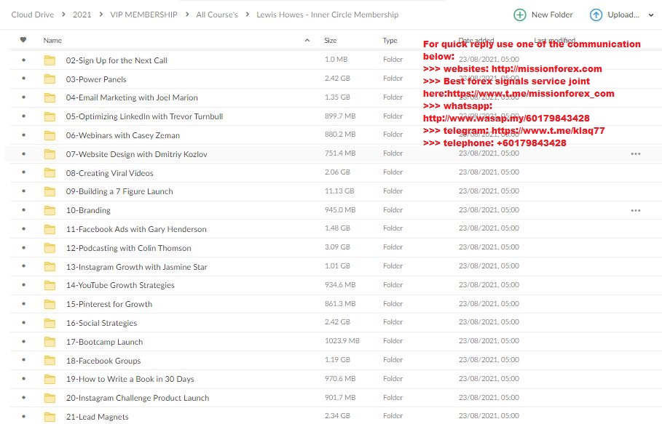Toggle favorite dot for 20-Instagram Challenge Product Launch
662x424 pixels.
pyautogui.click(x=23, y=397)
